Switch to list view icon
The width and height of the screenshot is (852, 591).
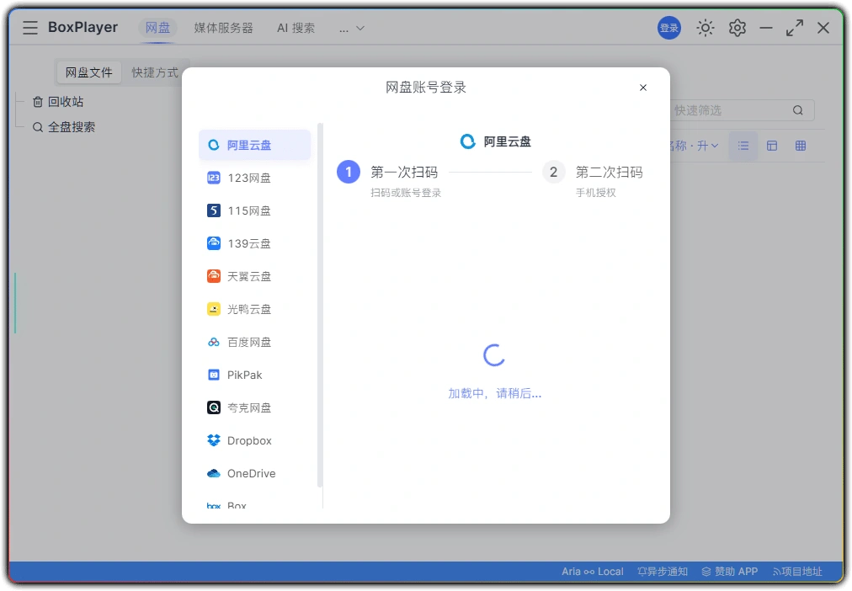[x=743, y=146]
